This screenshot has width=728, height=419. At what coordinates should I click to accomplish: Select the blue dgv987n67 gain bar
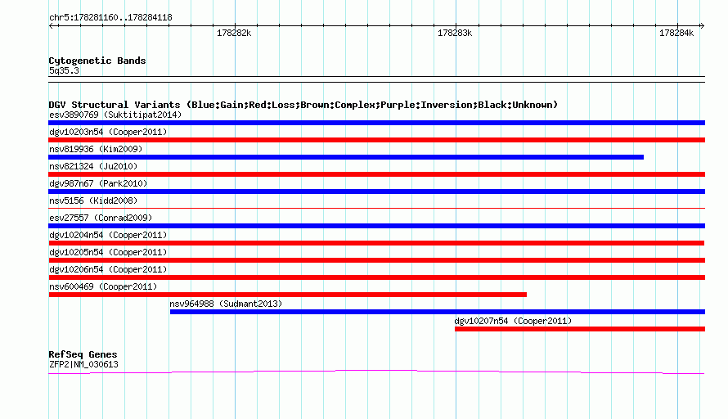pos(376,191)
